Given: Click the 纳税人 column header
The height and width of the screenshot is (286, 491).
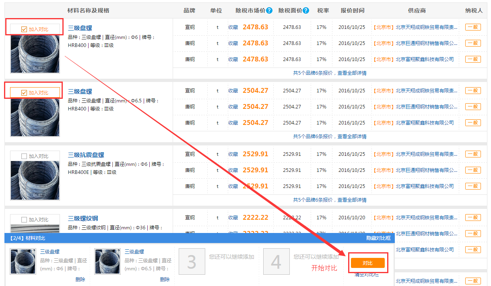Looking at the screenshot, I should [x=474, y=10].
